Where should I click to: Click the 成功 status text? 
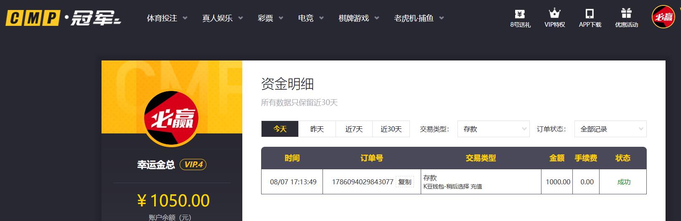[624, 182]
